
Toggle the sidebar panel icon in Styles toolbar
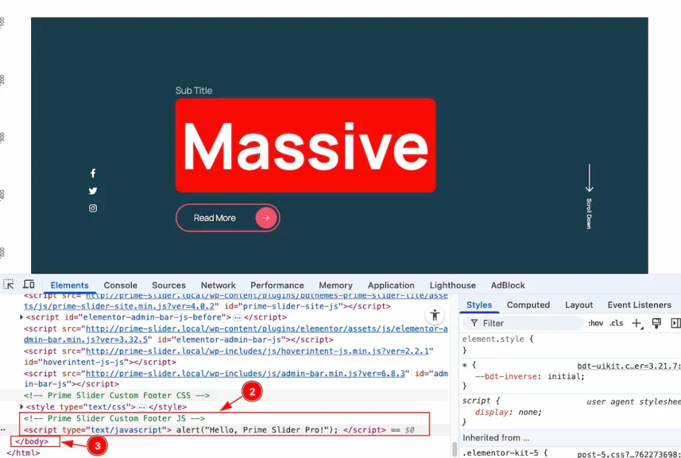[674, 323]
